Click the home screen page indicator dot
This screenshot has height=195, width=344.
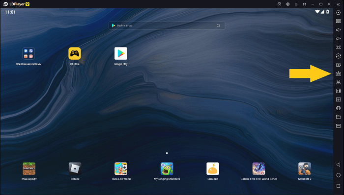pos(167,153)
